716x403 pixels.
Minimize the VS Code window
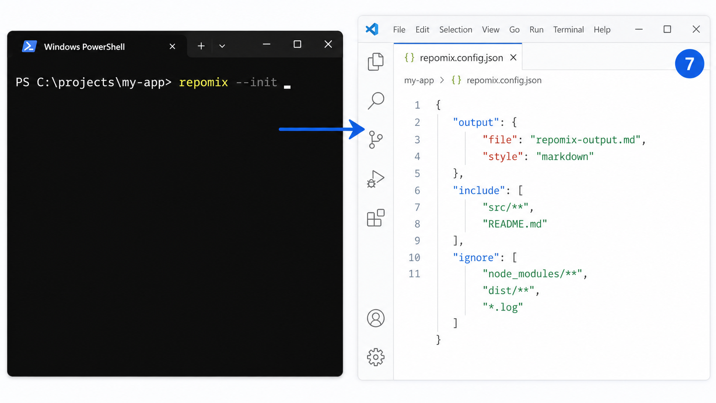639,29
